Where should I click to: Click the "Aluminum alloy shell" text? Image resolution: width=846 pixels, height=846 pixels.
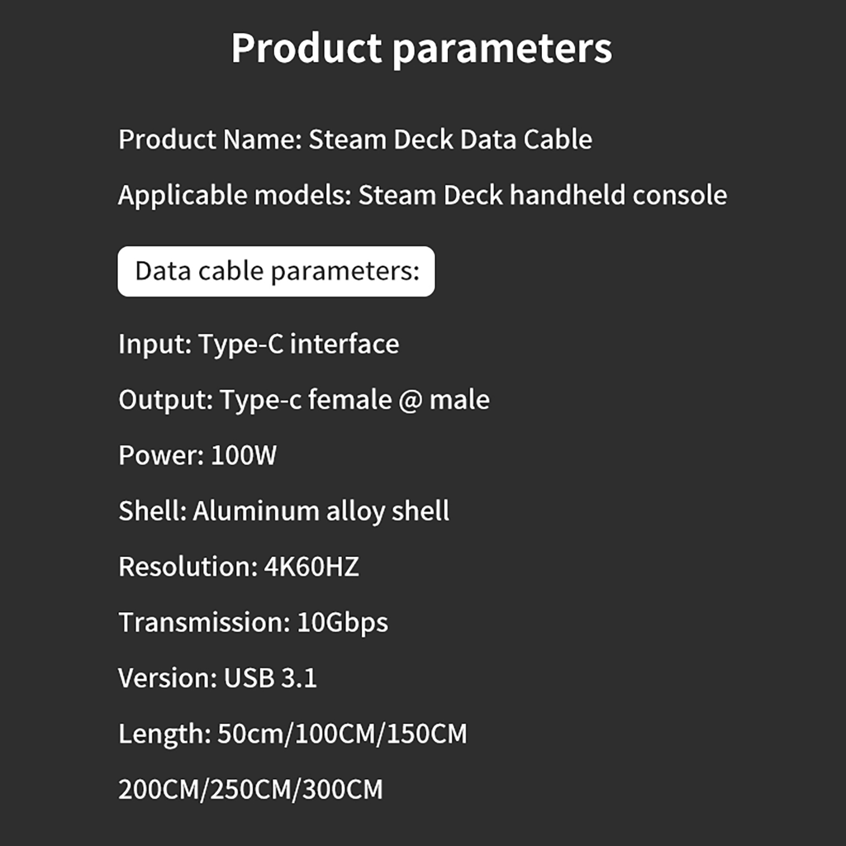321,511
